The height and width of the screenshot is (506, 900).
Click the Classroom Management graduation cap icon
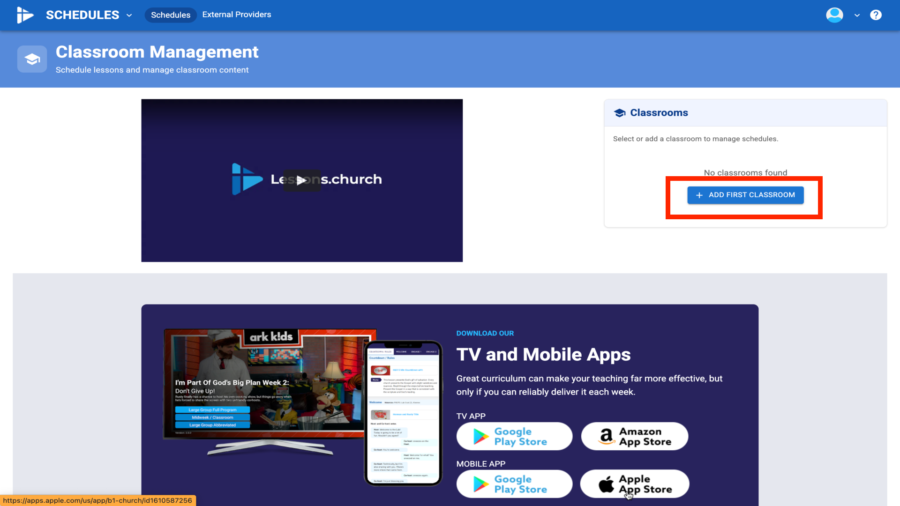pyautogui.click(x=32, y=60)
